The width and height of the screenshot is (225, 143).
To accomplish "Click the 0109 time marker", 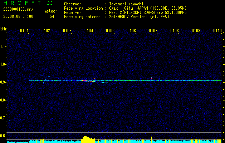I will pos(196,31).
